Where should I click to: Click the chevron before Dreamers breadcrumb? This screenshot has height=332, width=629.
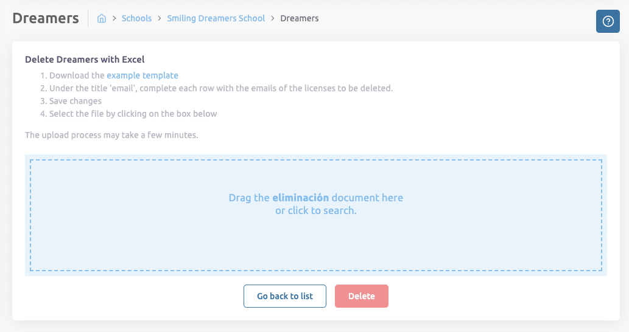coord(273,19)
